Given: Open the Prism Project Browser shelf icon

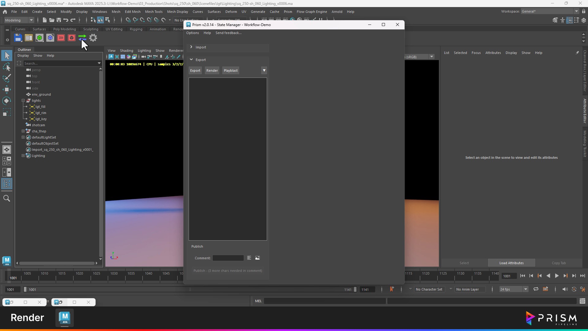Looking at the screenshot, I should pos(29,38).
